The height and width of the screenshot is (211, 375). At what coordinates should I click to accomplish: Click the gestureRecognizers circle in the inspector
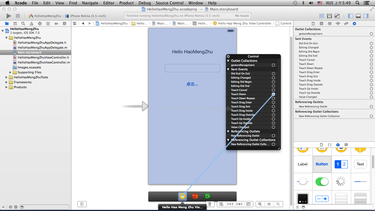[371, 34]
